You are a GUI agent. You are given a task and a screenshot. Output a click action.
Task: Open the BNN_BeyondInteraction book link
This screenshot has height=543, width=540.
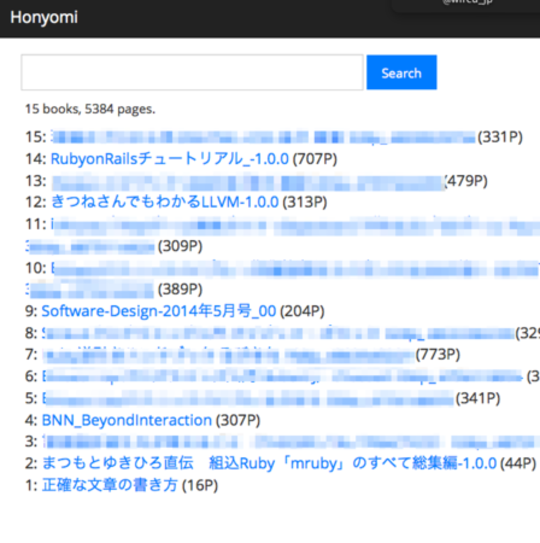[x=127, y=420]
